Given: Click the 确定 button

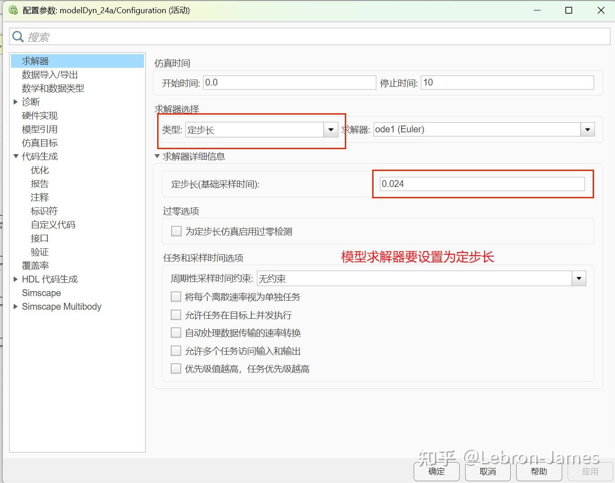Looking at the screenshot, I should tap(436, 472).
